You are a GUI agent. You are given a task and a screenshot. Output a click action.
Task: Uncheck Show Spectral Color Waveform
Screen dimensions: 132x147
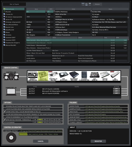[4, 112]
